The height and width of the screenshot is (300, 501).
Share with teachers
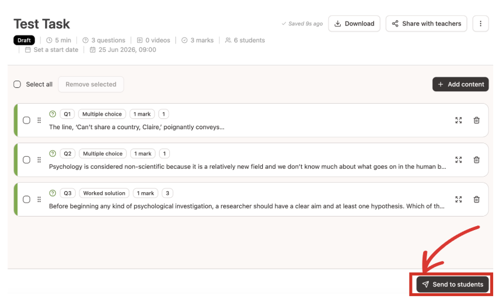point(426,24)
